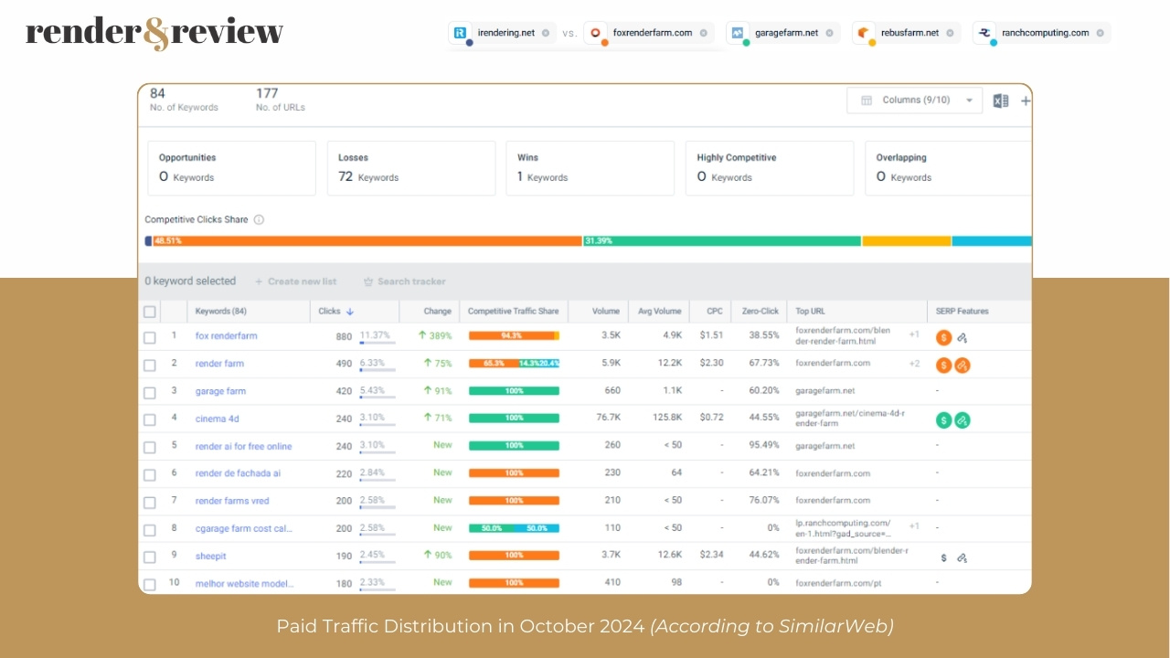Click the foxrenderfarm.com site logo icon
Image resolution: width=1170 pixels, height=658 pixels.
click(x=596, y=33)
